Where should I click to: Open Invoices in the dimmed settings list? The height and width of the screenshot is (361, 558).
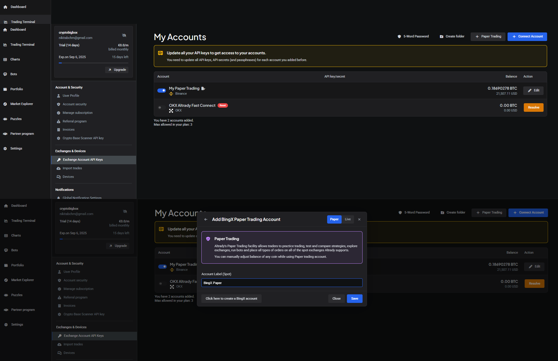pyautogui.click(x=67, y=306)
